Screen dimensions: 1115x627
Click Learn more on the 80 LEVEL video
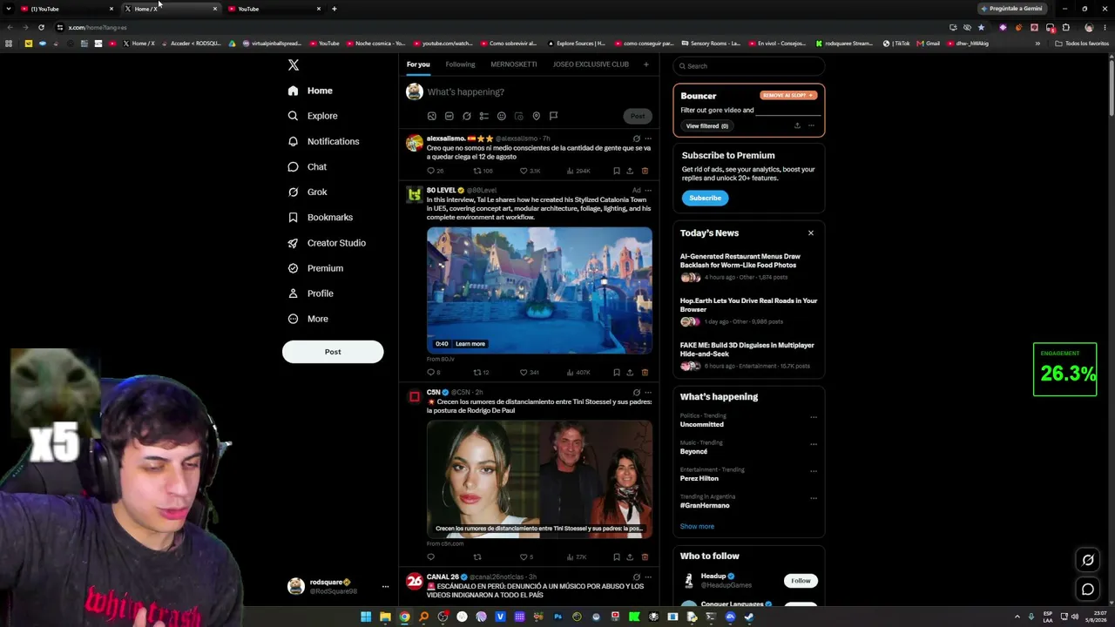coord(470,344)
